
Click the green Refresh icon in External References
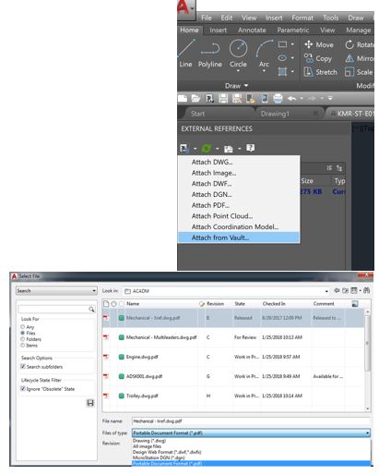(207, 148)
